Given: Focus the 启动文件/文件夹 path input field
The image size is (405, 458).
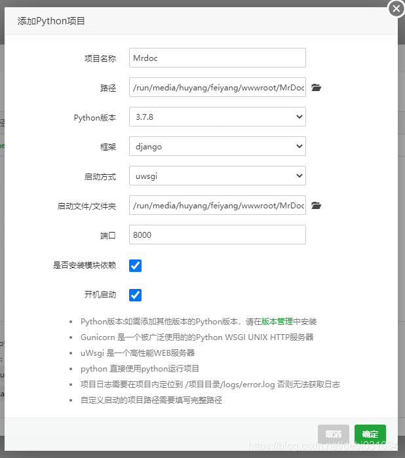Looking at the screenshot, I should (x=218, y=205).
